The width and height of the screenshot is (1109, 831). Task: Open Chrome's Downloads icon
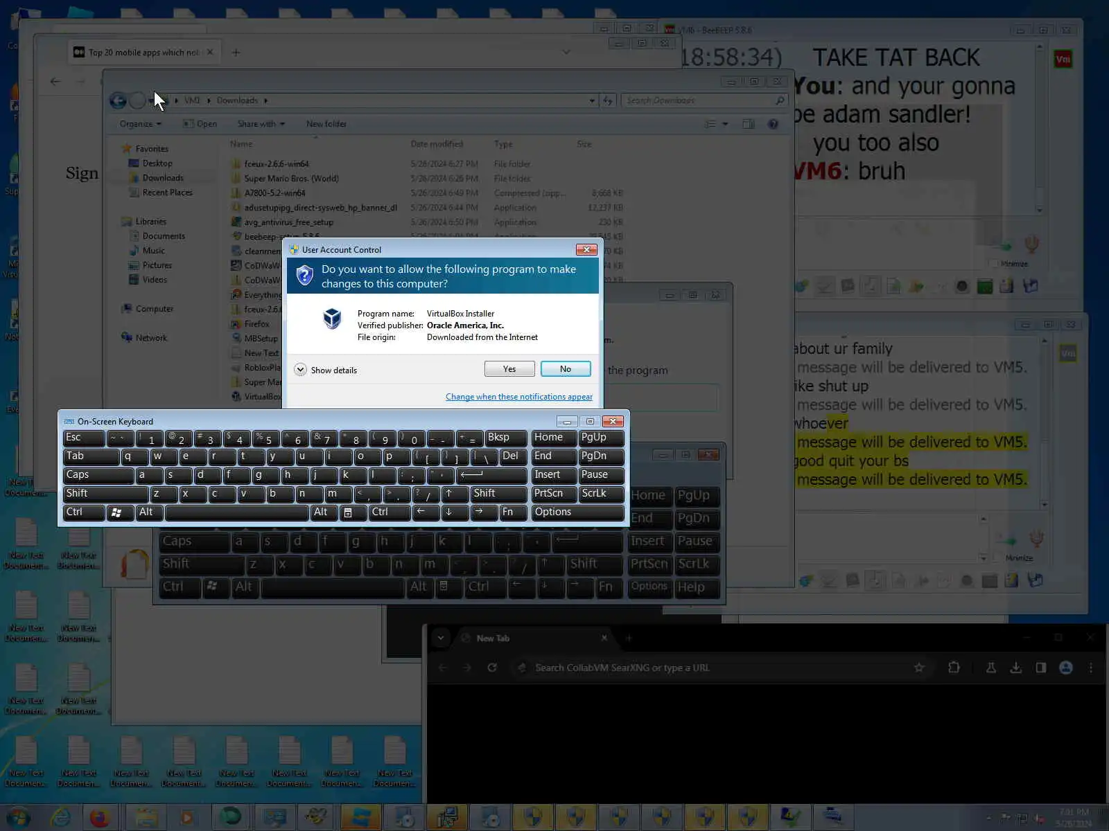(x=1015, y=668)
